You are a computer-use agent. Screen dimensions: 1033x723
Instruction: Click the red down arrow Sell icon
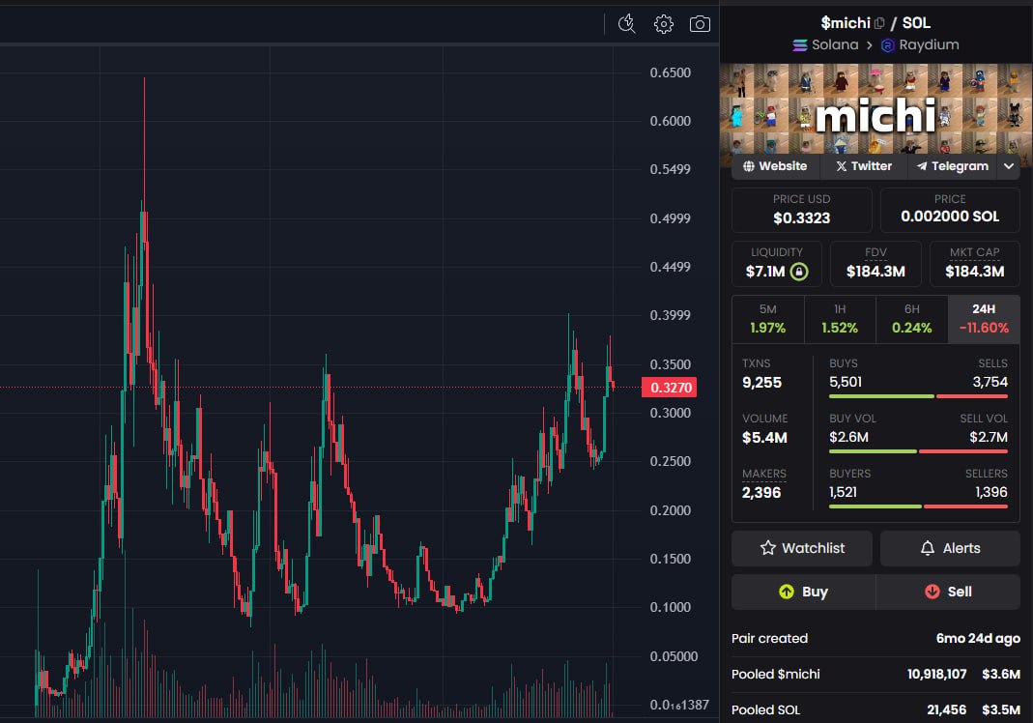pos(933,592)
